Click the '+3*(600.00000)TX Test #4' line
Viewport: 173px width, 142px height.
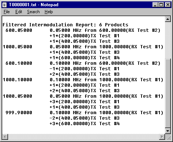tap(84, 124)
